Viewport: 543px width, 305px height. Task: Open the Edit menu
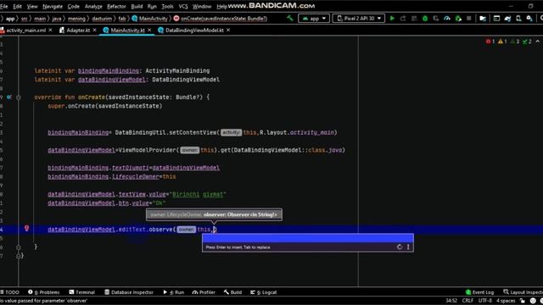(17, 6)
